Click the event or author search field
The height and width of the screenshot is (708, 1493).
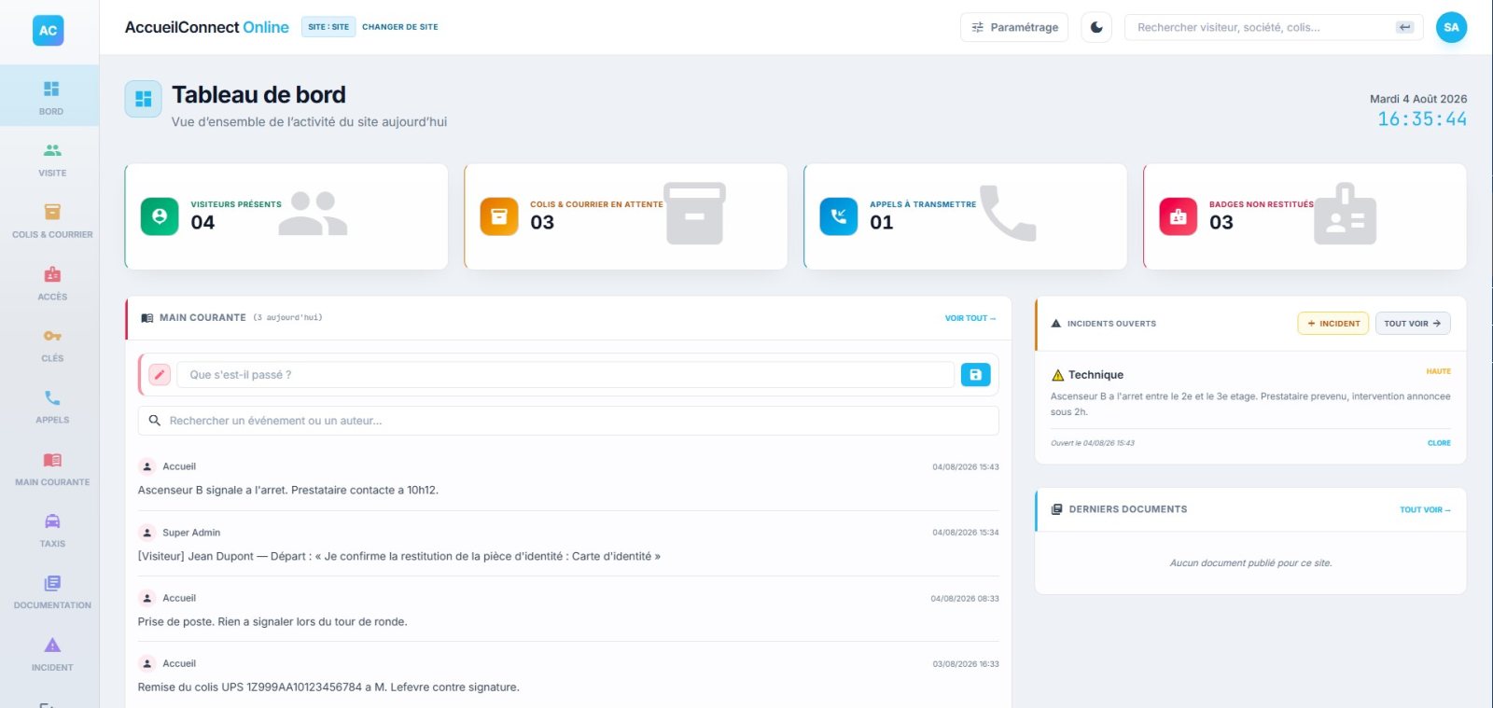[x=568, y=421]
